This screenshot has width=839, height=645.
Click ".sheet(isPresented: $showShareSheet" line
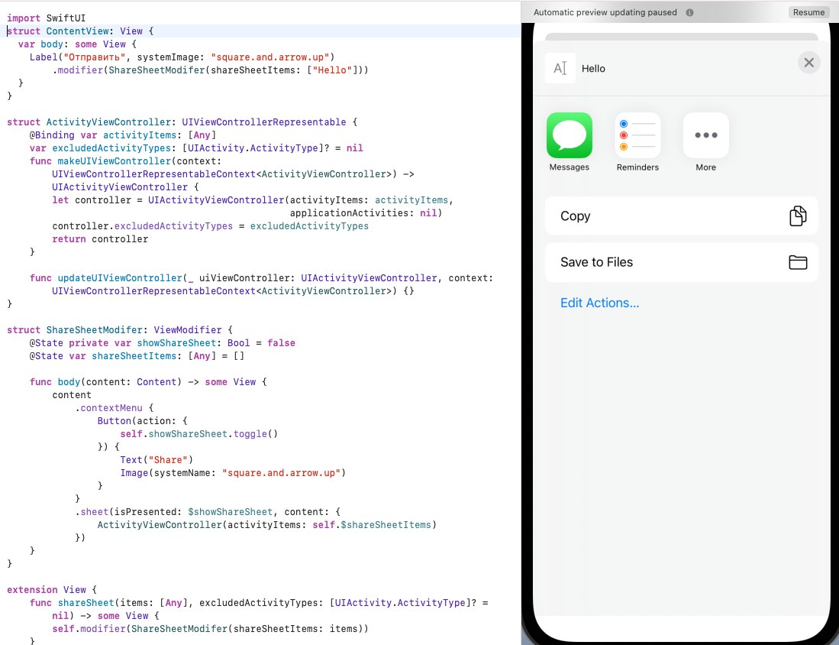click(x=208, y=511)
